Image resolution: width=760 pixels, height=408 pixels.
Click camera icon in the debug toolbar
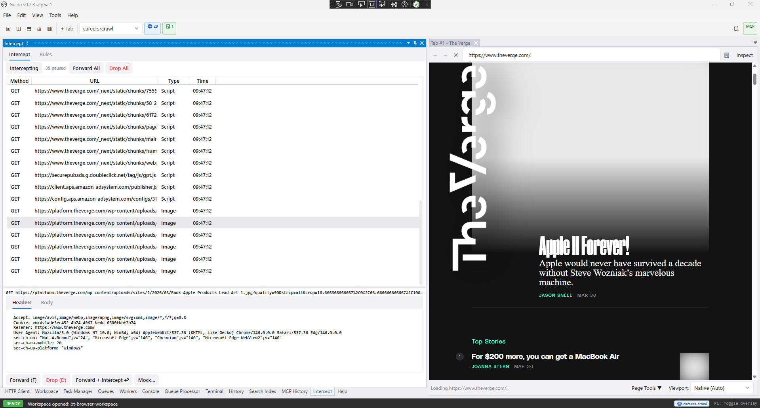pos(349,4)
